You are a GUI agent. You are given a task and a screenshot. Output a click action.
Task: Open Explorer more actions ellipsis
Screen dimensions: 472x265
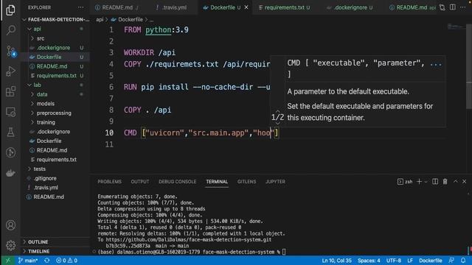click(80, 7)
